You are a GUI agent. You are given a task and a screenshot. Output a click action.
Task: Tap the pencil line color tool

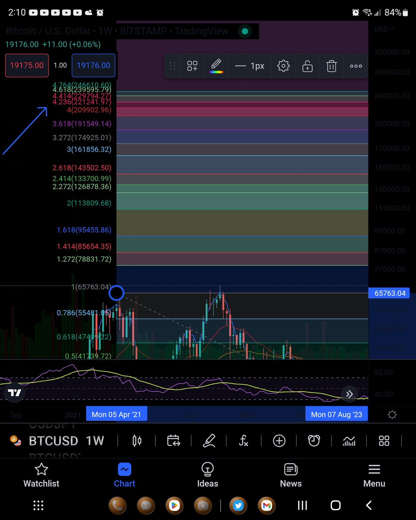pos(216,66)
